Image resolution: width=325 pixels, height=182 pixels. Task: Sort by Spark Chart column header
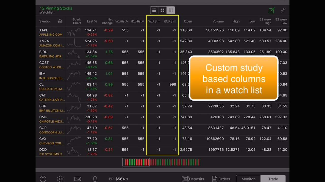tap(77, 21)
